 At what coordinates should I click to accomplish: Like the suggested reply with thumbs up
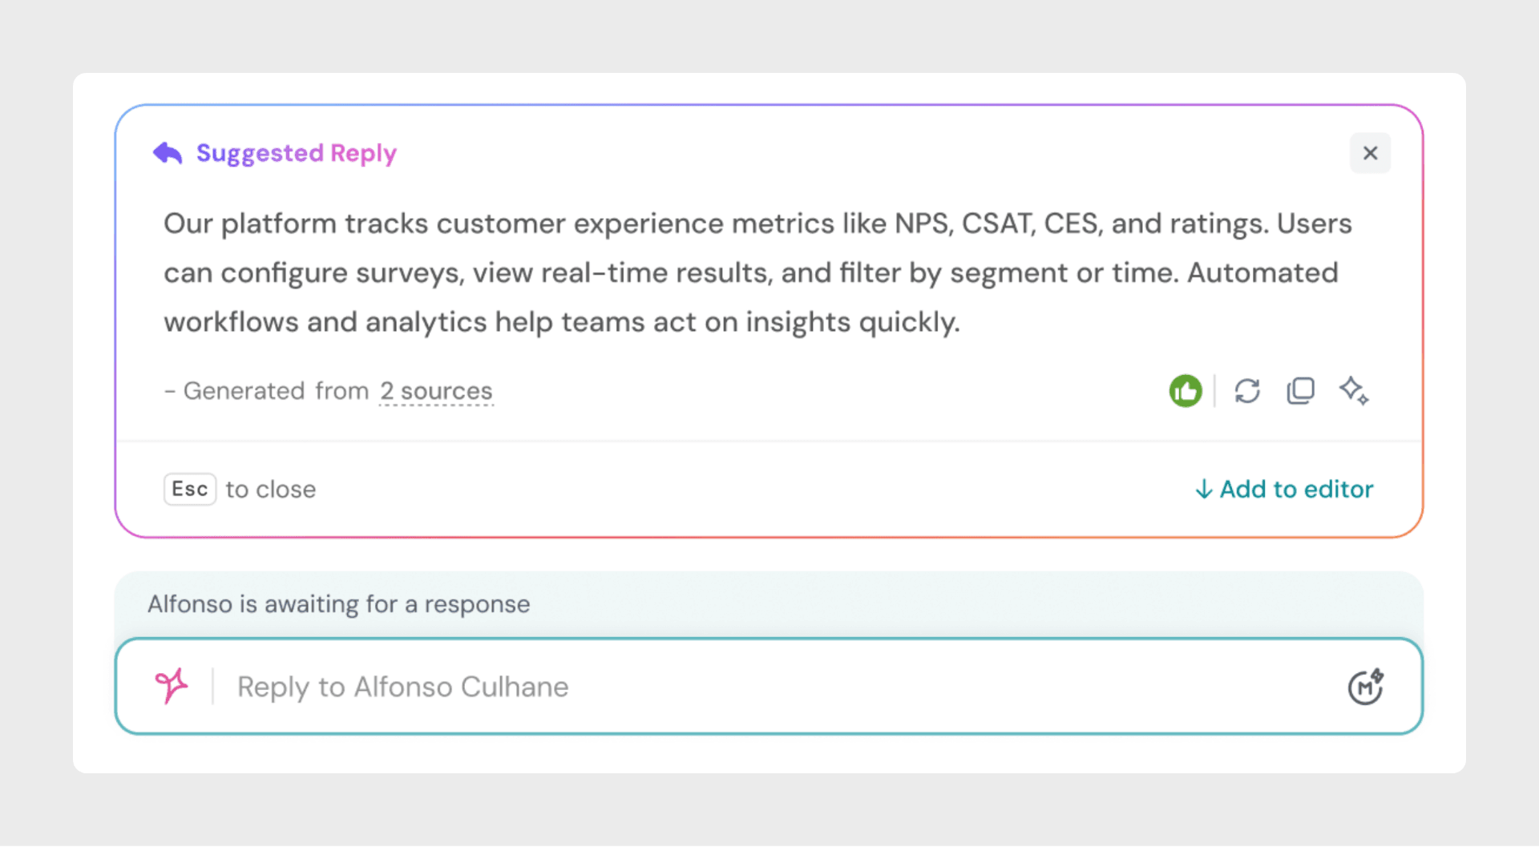coord(1186,391)
